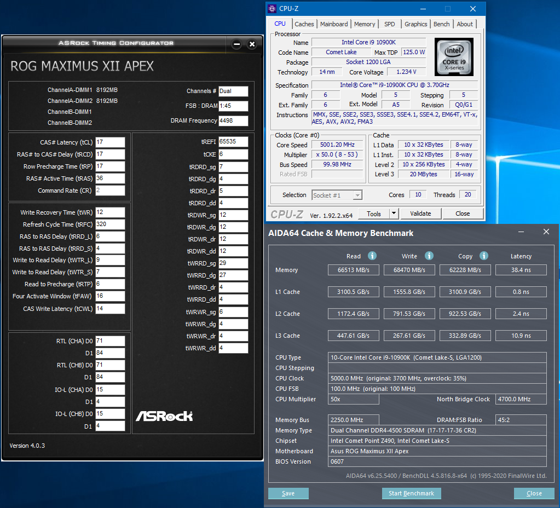Click the tRRD_L value field
The width and height of the screenshot is (560, 508).
pos(111,236)
